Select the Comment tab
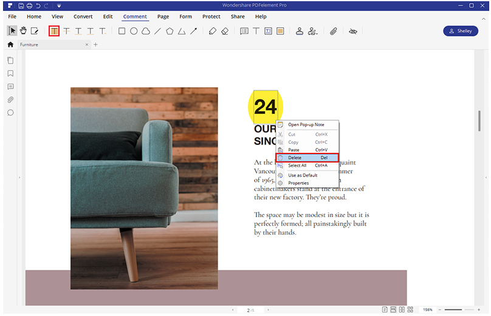This screenshot has height=316, width=491. click(x=135, y=16)
